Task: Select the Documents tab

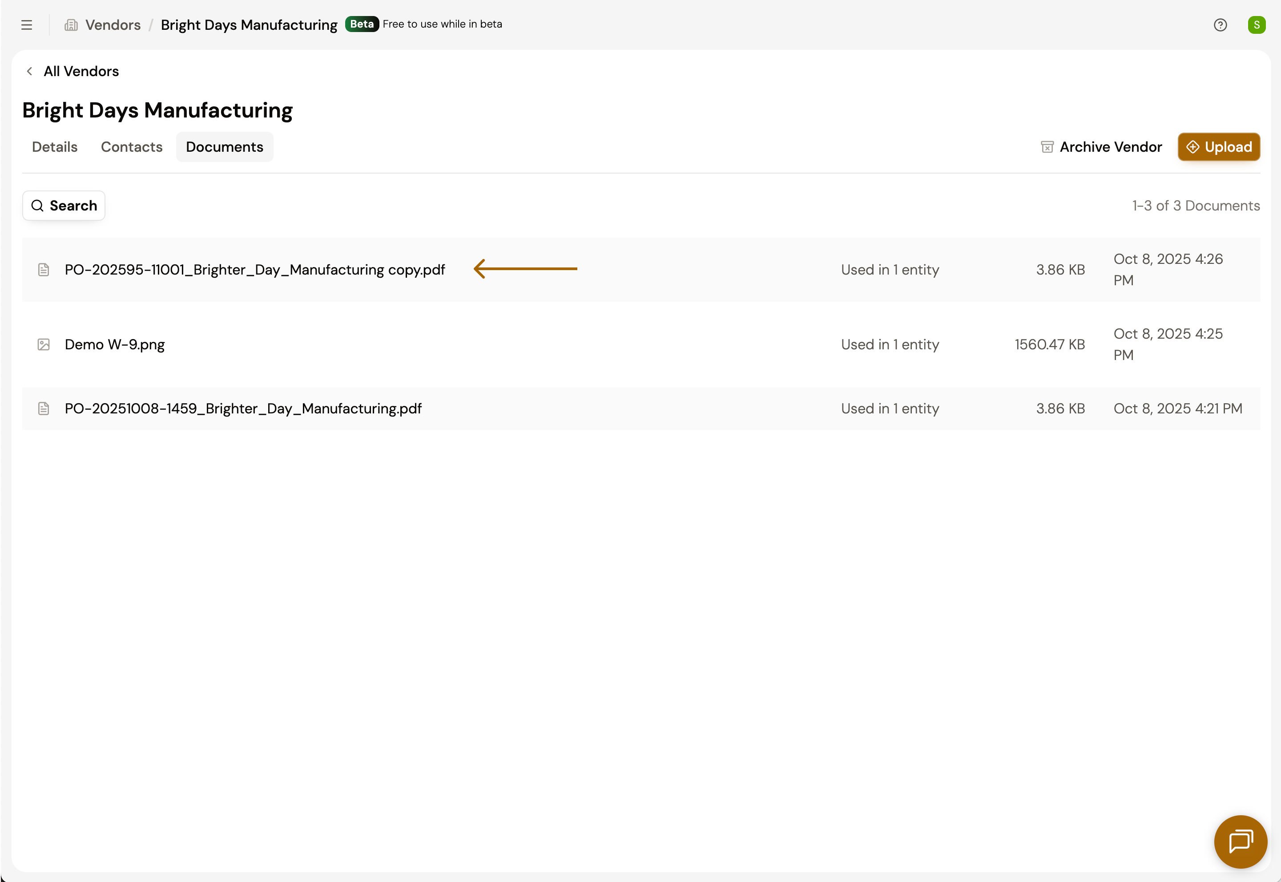Action: [224, 147]
